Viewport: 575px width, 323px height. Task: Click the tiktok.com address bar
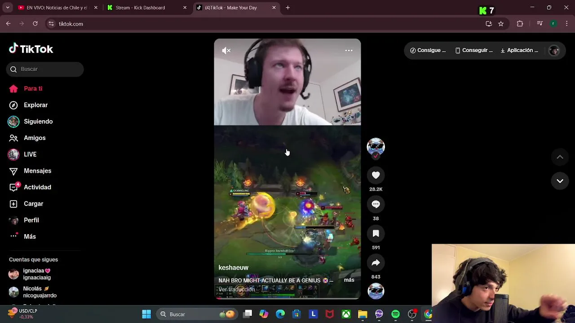[x=270, y=24]
